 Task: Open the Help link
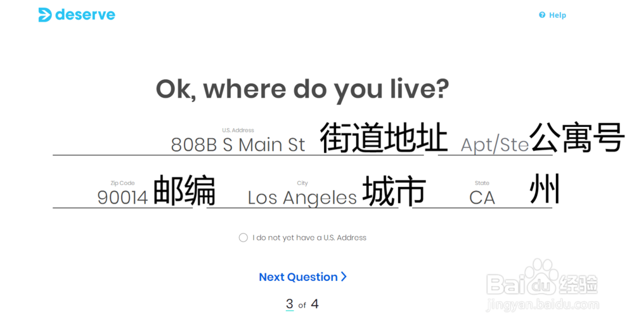coord(557,15)
